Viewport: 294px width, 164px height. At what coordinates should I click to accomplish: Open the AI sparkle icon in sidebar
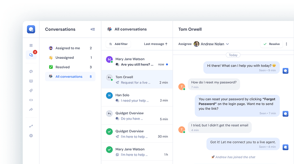(x=31, y=91)
